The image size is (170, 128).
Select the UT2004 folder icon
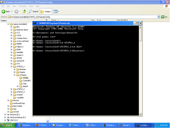14,95
